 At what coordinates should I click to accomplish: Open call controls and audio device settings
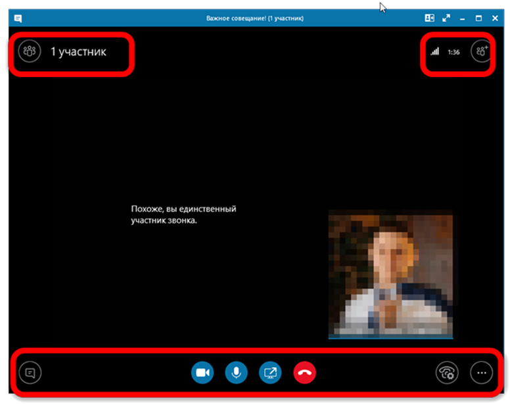pos(447,372)
